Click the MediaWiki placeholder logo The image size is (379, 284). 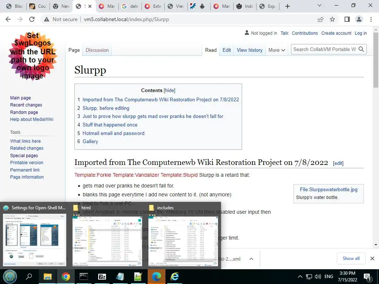pos(33,56)
